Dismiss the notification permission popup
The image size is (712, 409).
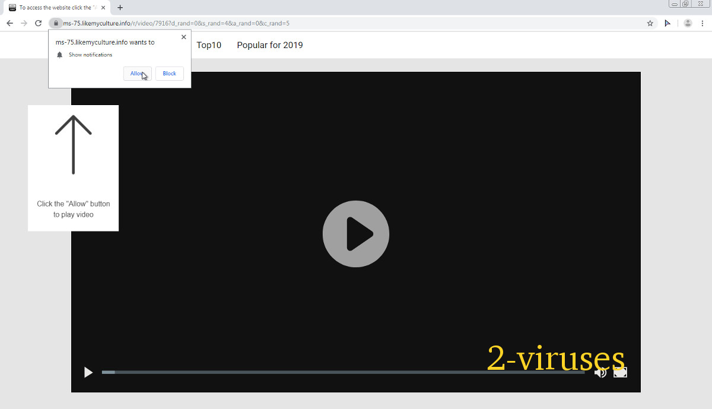[183, 37]
